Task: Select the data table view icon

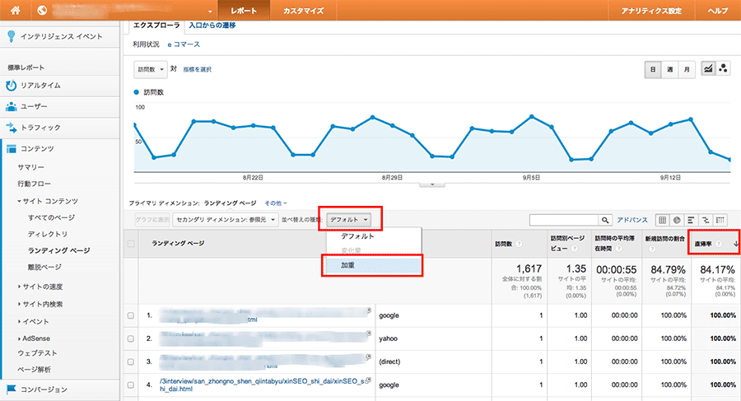Action: 662,220
